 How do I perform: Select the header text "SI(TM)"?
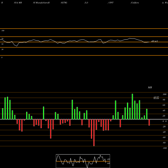[64, 3]
